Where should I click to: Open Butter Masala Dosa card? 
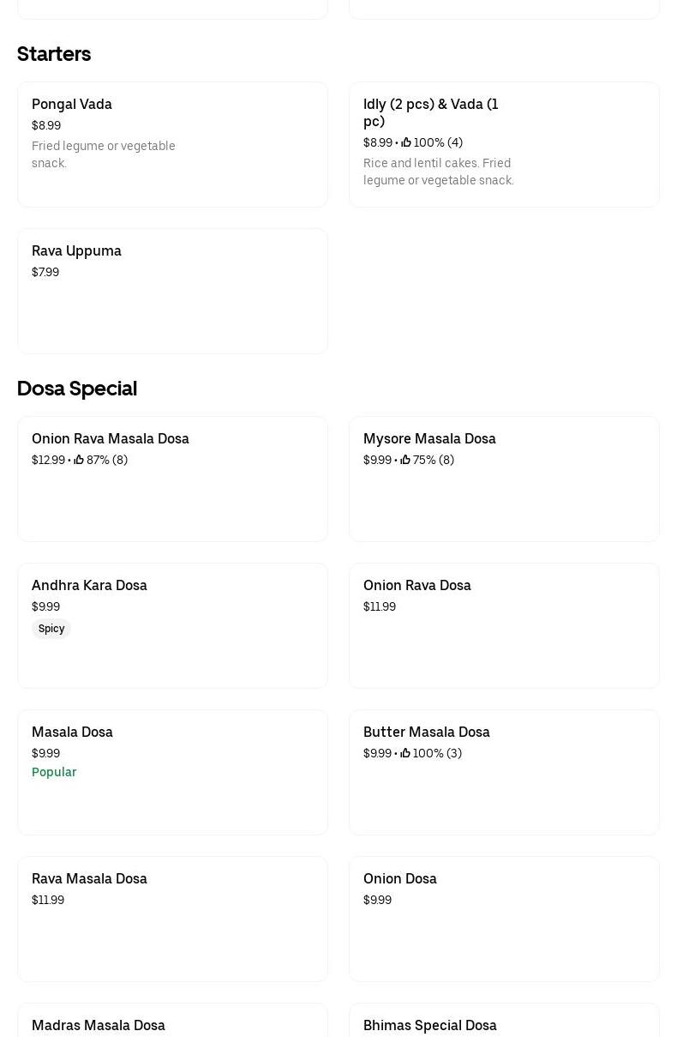pyautogui.click(x=503, y=772)
